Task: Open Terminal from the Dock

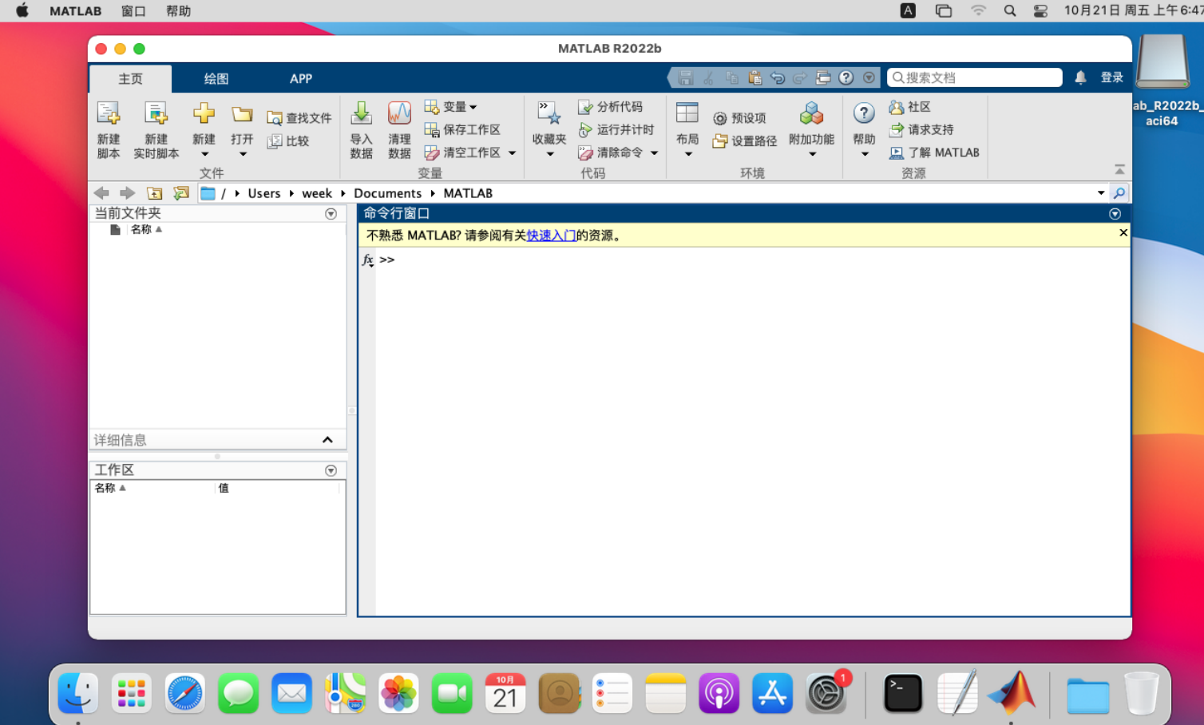Action: 903,692
